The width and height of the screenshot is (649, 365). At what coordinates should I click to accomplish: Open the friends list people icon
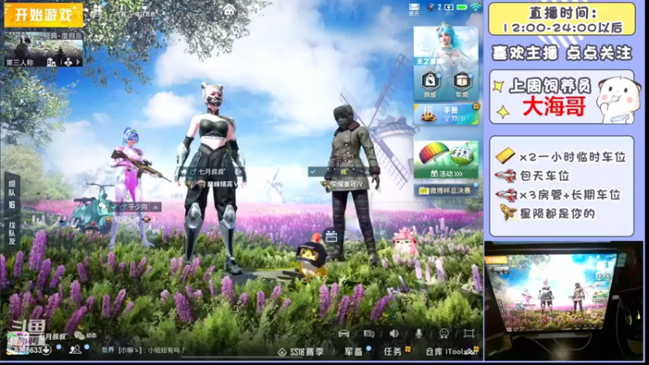[75, 350]
